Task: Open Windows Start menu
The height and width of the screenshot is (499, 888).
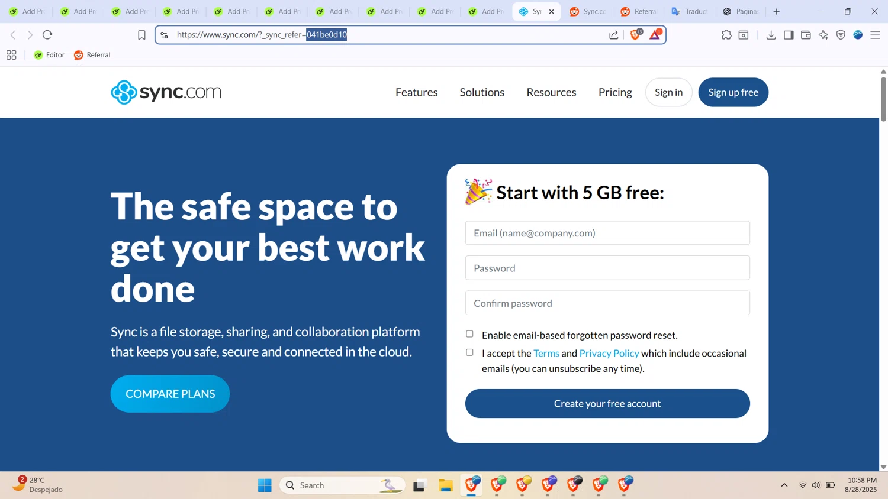Action: pyautogui.click(x=265, y=485)
